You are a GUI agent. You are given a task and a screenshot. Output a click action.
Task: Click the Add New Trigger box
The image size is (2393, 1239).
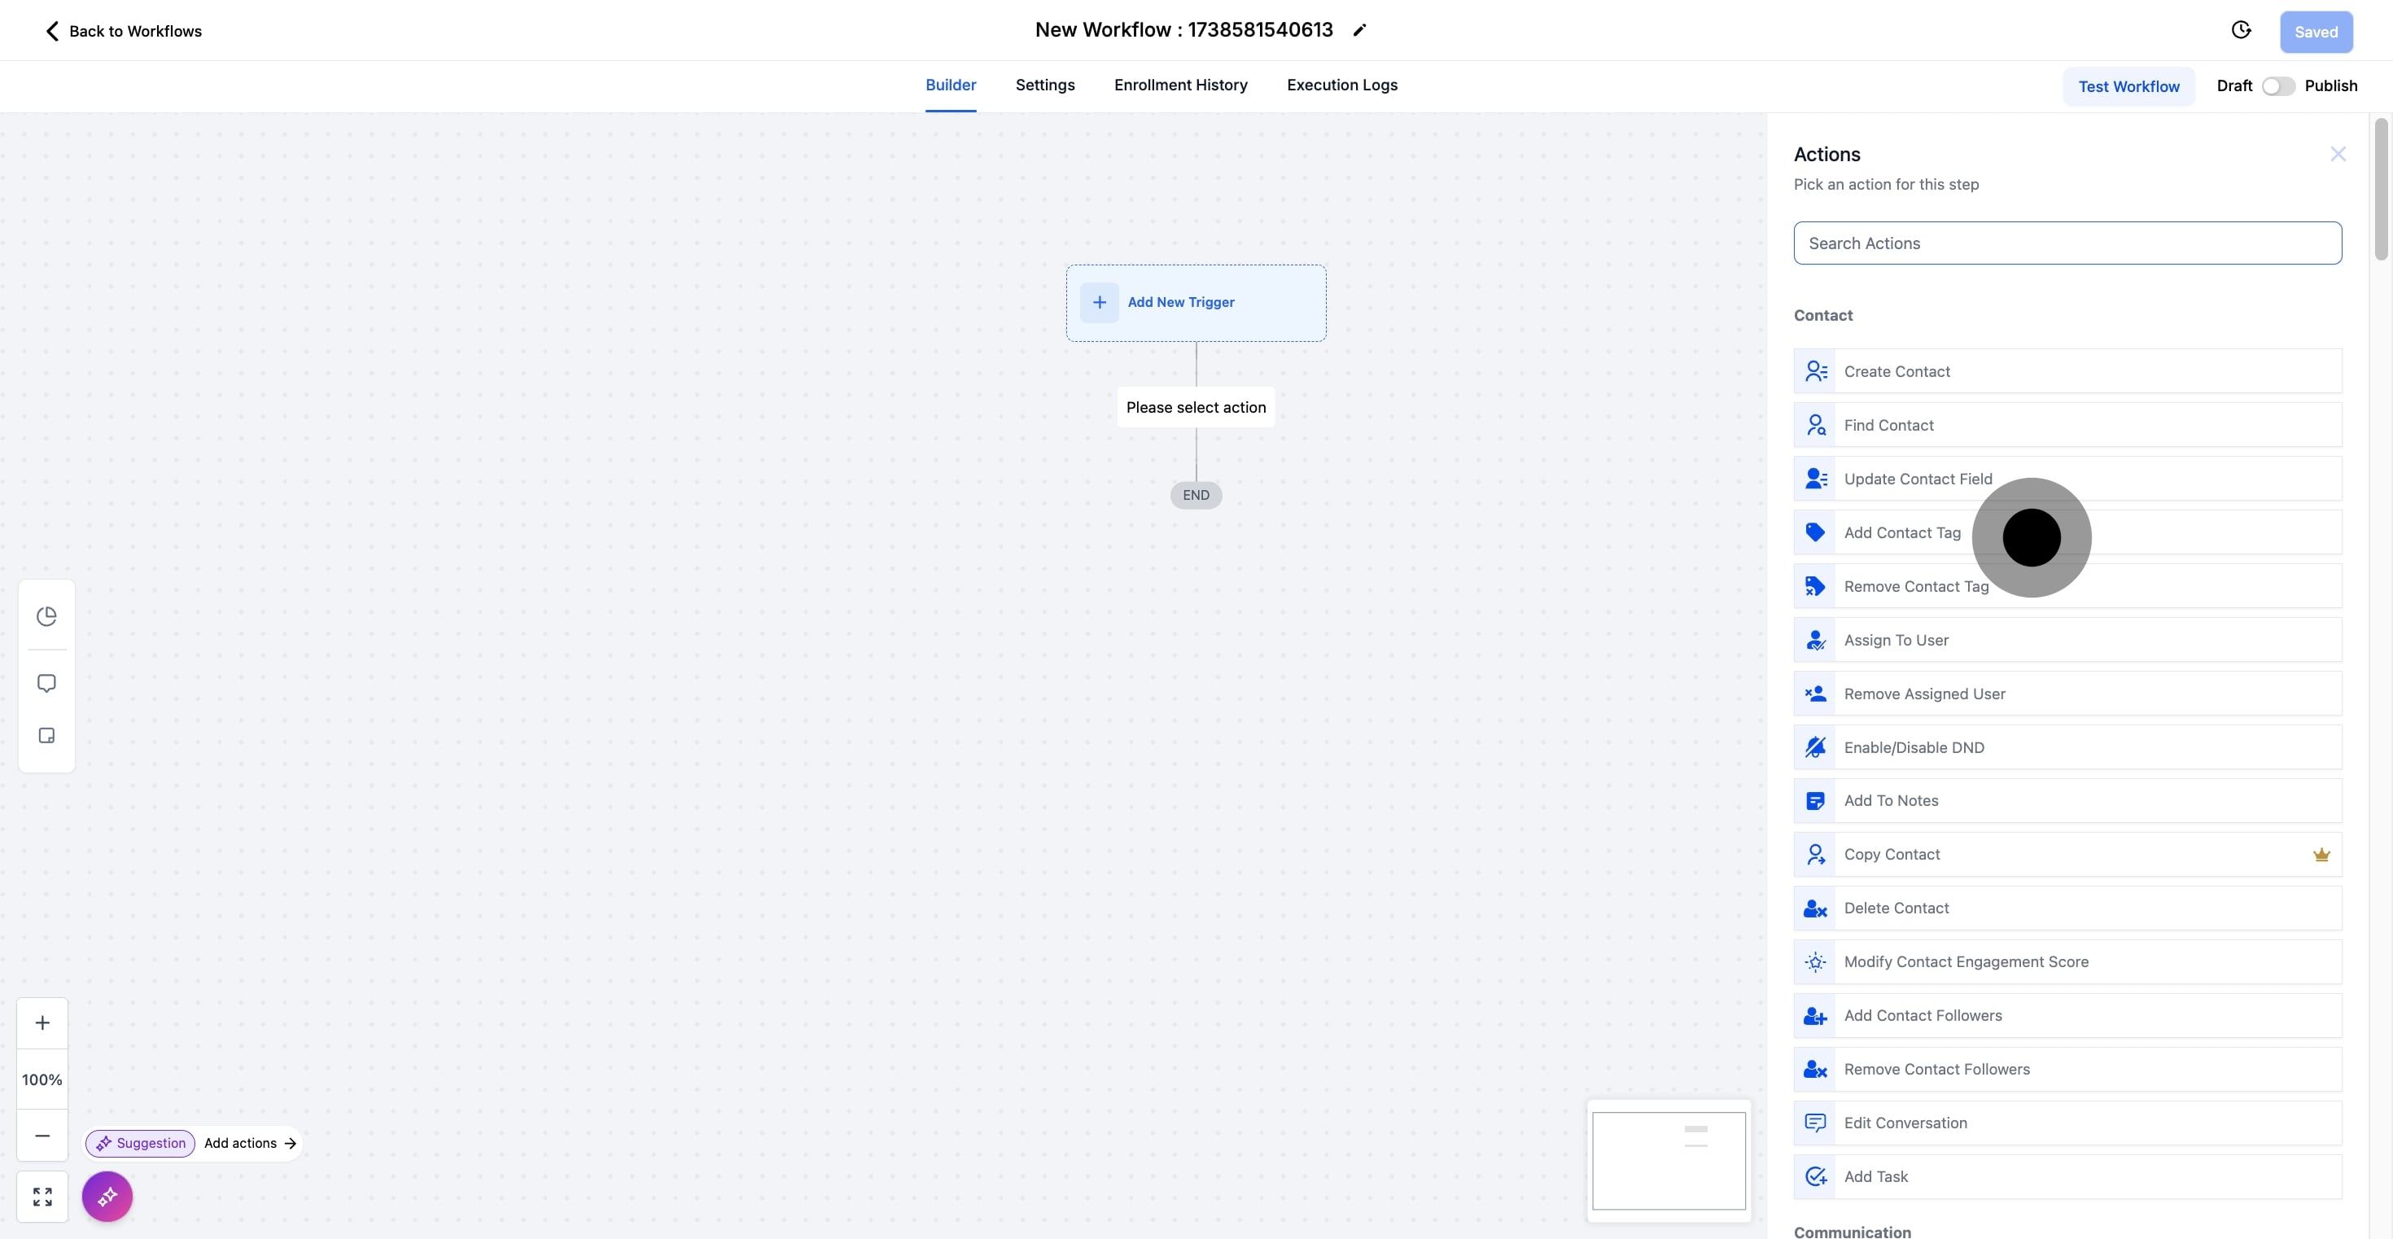tap(1196, 303)
